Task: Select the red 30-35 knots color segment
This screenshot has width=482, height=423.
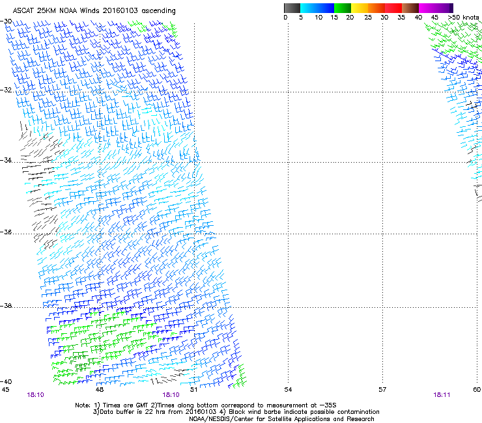Action: coord(393,8)
